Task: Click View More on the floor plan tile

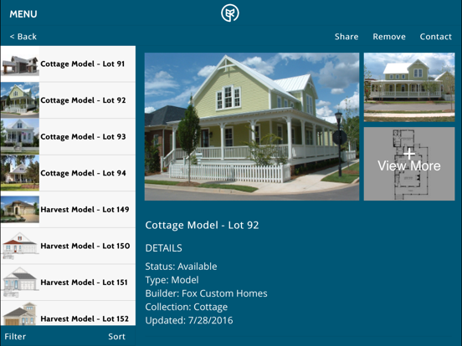Action: point(409,164)
